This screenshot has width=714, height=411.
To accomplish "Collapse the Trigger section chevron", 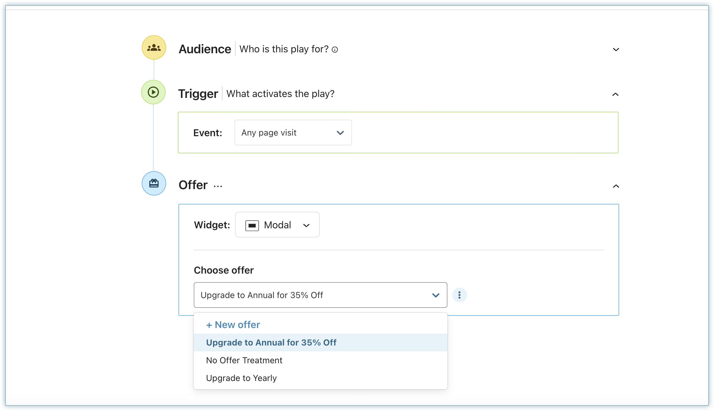I will tap(615, 94).
